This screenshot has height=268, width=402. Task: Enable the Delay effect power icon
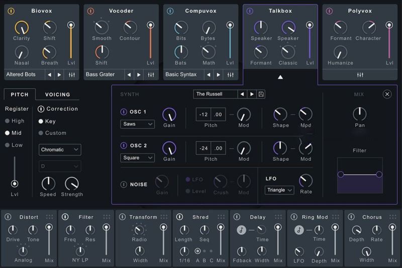pyautogui.click(x=237, y=217)
